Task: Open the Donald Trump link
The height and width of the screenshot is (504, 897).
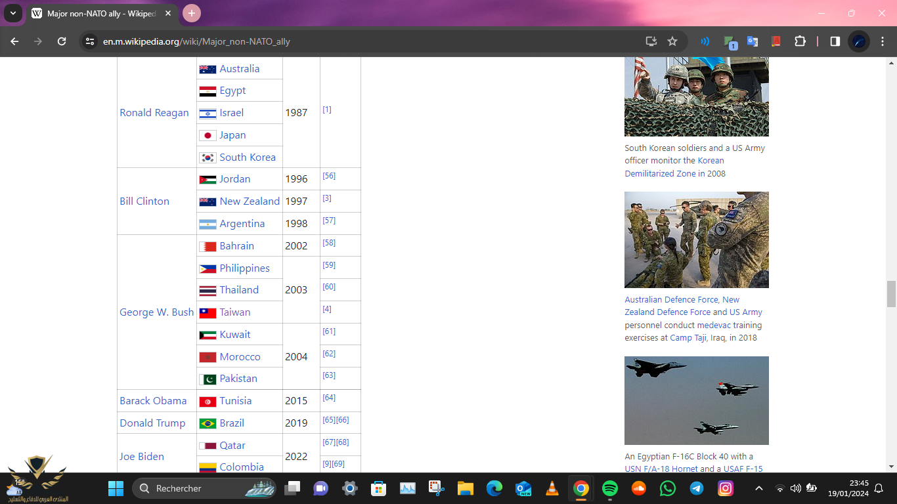Action: (152, 423)
